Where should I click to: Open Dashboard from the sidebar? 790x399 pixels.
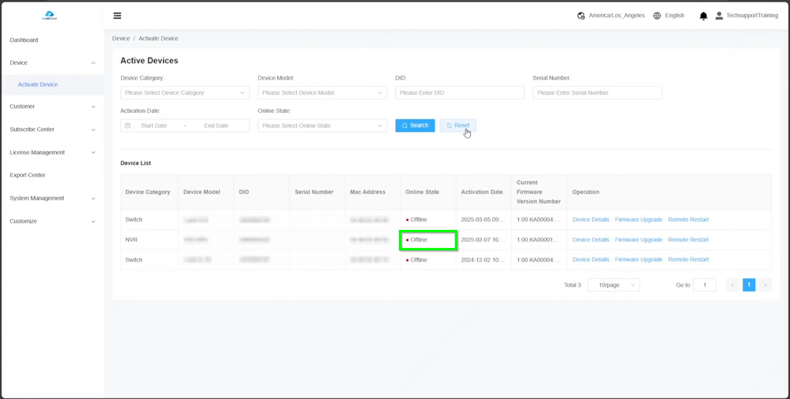[24, 40]
